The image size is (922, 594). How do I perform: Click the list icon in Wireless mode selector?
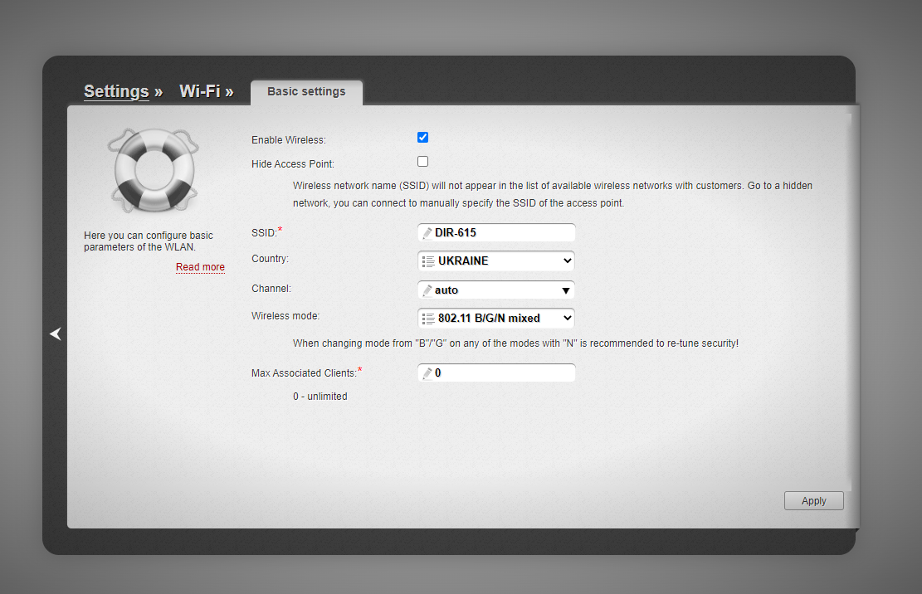(x=428, y=318)
